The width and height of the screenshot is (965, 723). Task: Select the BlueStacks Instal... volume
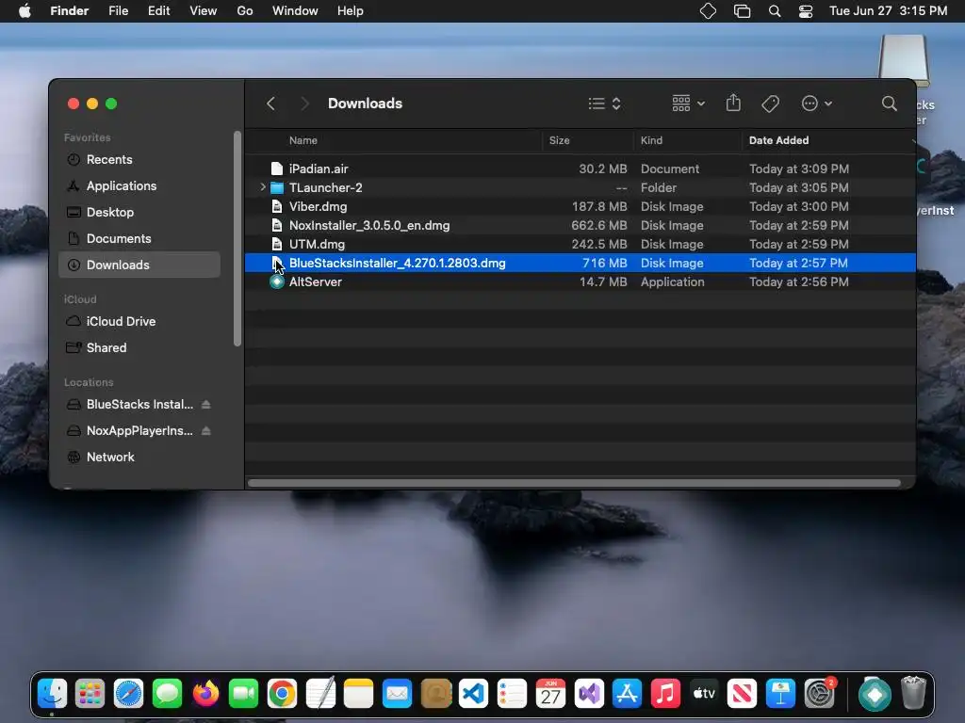(139, 404)
